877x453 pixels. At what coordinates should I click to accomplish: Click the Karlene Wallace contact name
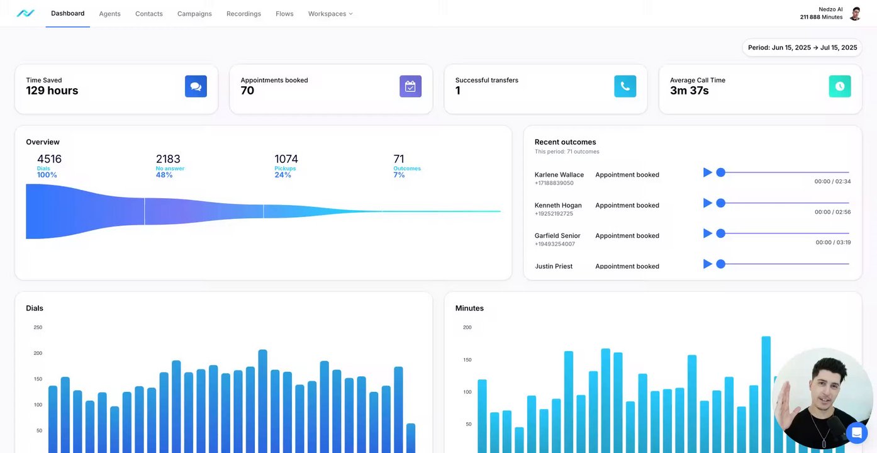click(x=559, y=175)
